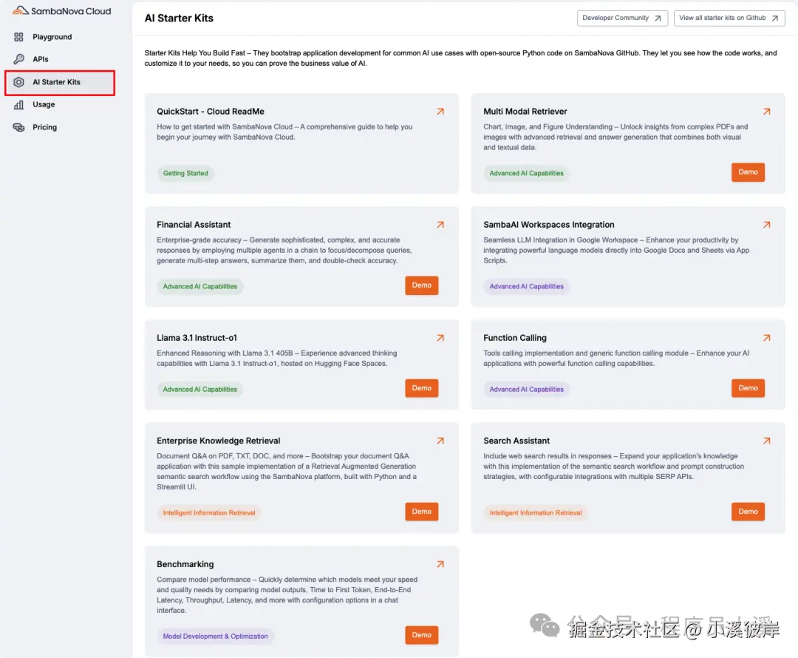Launch the Llama 3.1 Instruct-o1 Demo

tap(421, 388)
